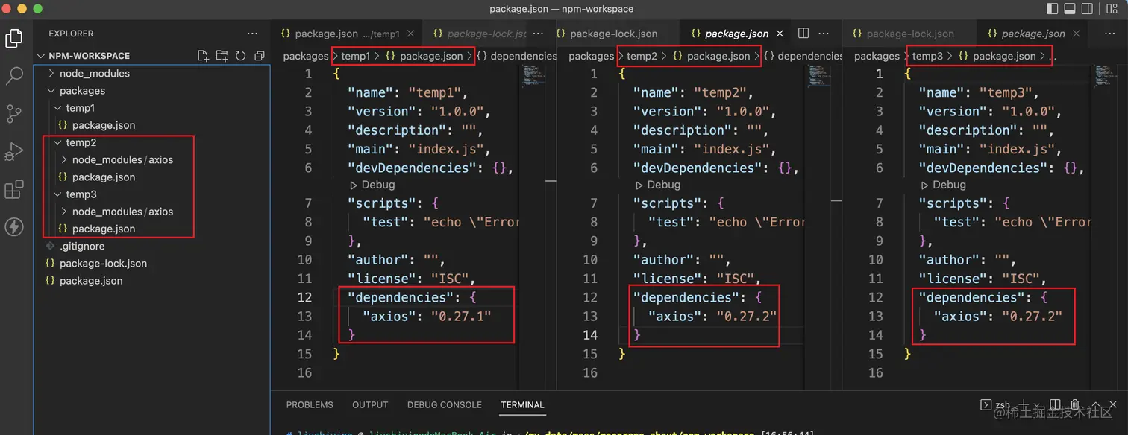Open the Run and Debug view
This screenshot has width=1128, height=435.
click(x=15, y=152)
